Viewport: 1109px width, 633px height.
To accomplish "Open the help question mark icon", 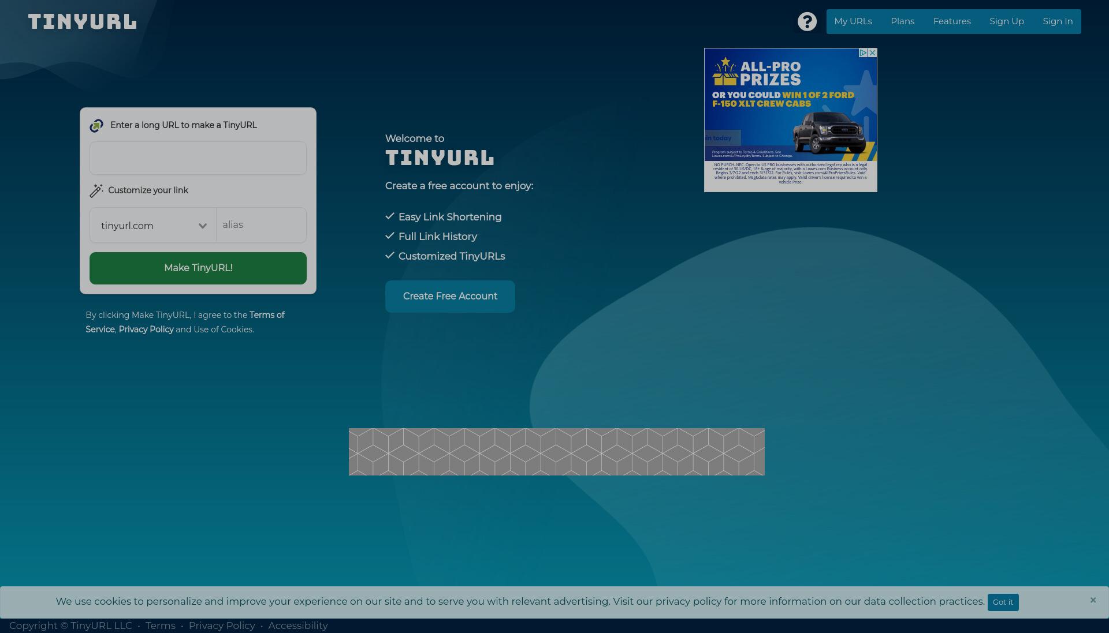I will pos(807,22).
